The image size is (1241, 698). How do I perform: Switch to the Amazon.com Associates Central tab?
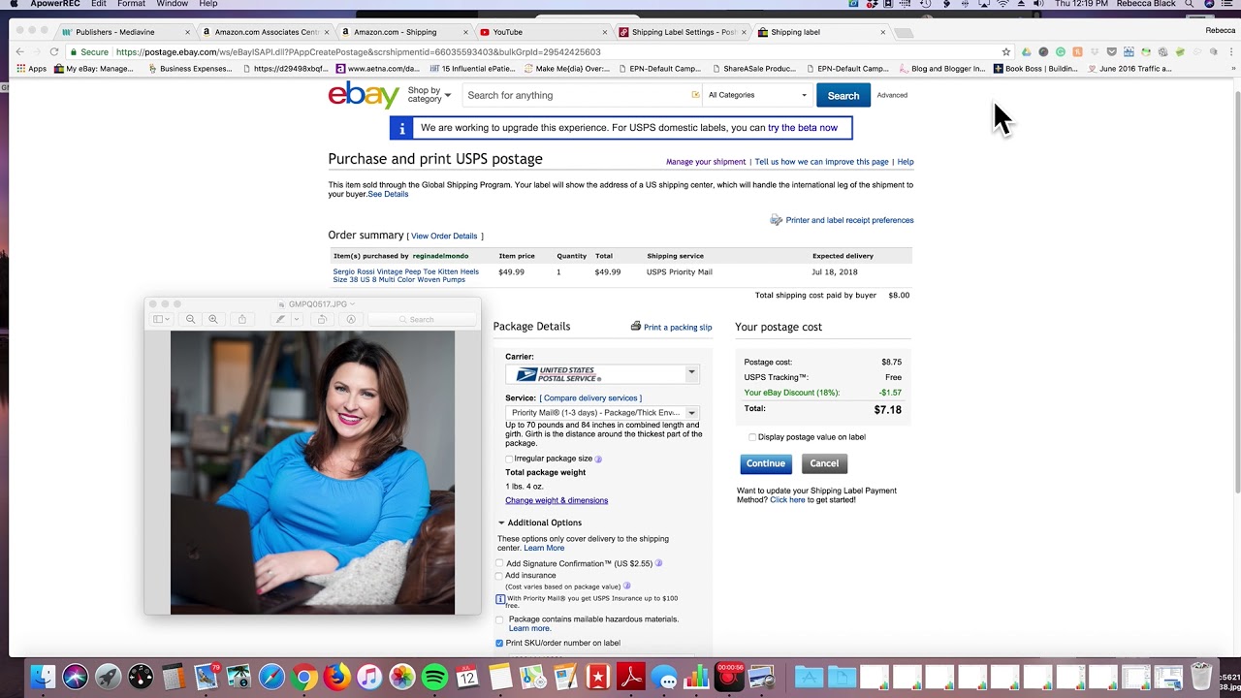click(x=264, y=32)
